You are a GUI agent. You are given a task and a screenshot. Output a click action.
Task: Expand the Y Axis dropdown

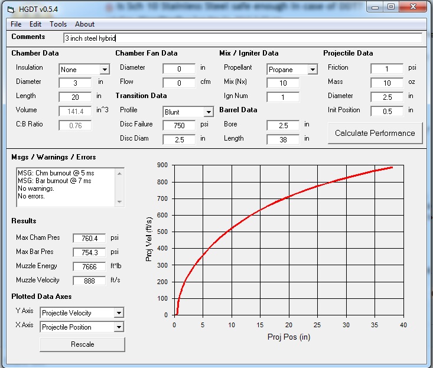[x=119, y=313]
